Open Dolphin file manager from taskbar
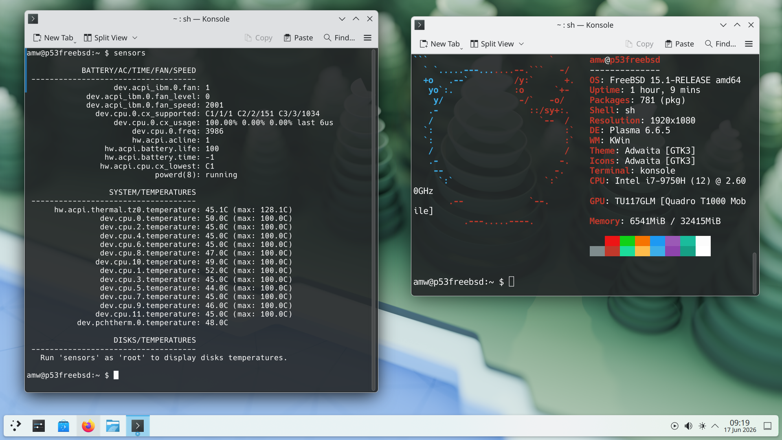This screenshot has width=782, height=440. pos(113,426)
